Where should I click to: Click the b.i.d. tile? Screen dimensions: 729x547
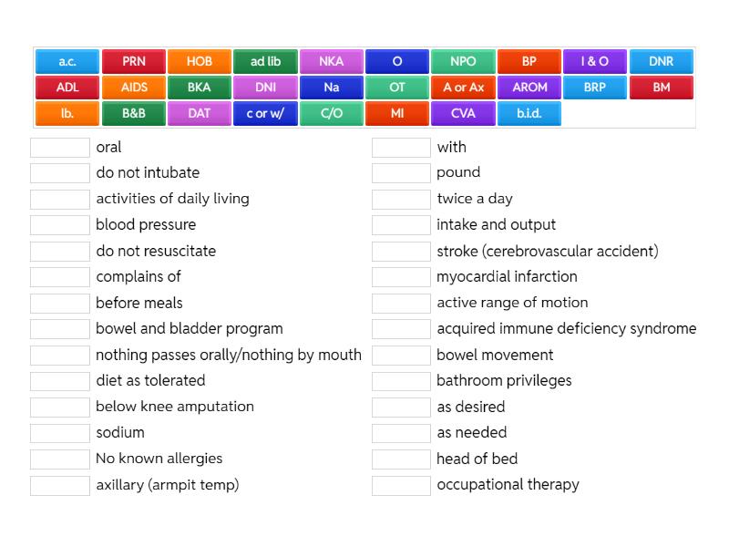click(529, 113)
